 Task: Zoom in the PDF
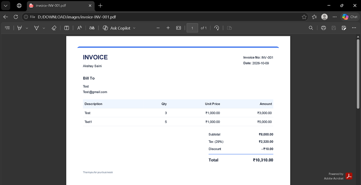tap(168, 28)
